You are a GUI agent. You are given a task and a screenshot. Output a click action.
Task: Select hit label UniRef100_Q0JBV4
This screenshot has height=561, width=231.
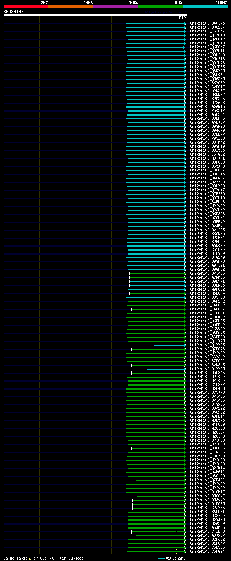click(x=207, y=226)
